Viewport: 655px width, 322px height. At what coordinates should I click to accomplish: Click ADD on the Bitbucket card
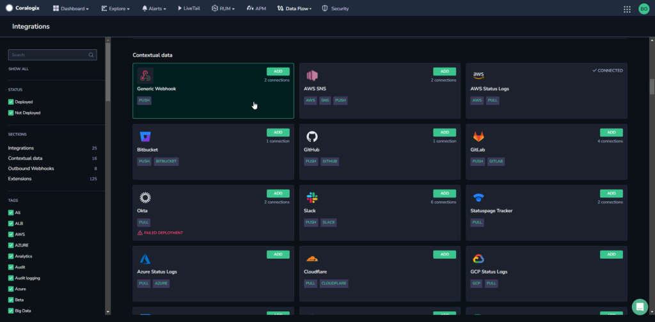278,132
